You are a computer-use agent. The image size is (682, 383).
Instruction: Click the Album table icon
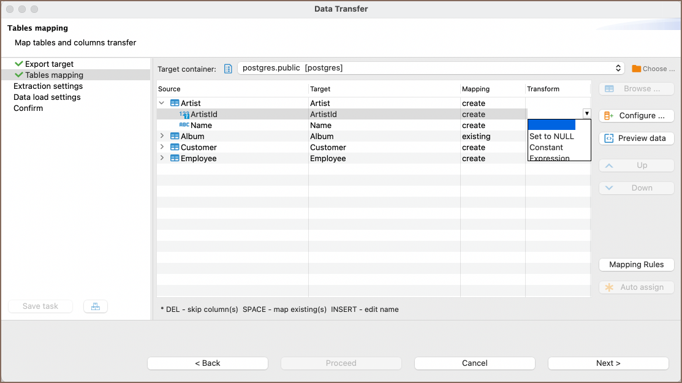pos(175,137)
